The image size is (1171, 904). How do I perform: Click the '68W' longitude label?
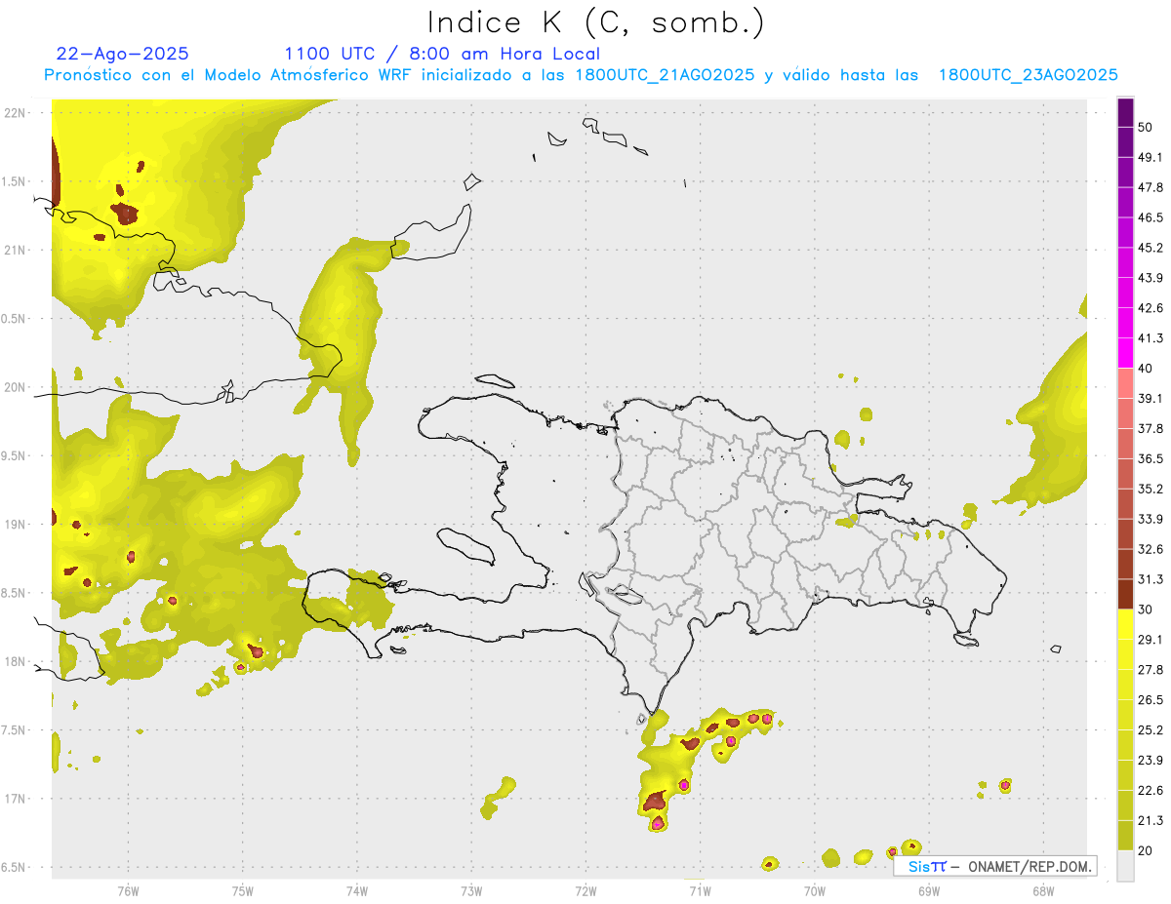[x=1042, y=890]
